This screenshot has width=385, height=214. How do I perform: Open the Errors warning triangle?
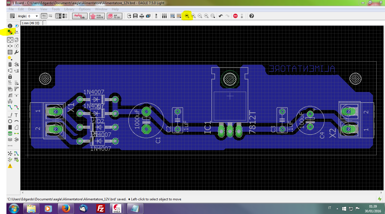10,166
